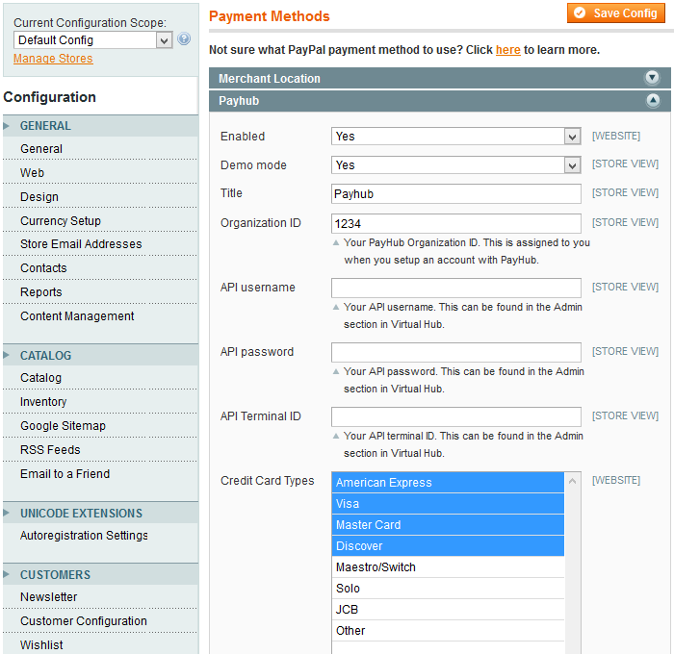
Task: Click the API password input field
Action: (x=456, y=352)
